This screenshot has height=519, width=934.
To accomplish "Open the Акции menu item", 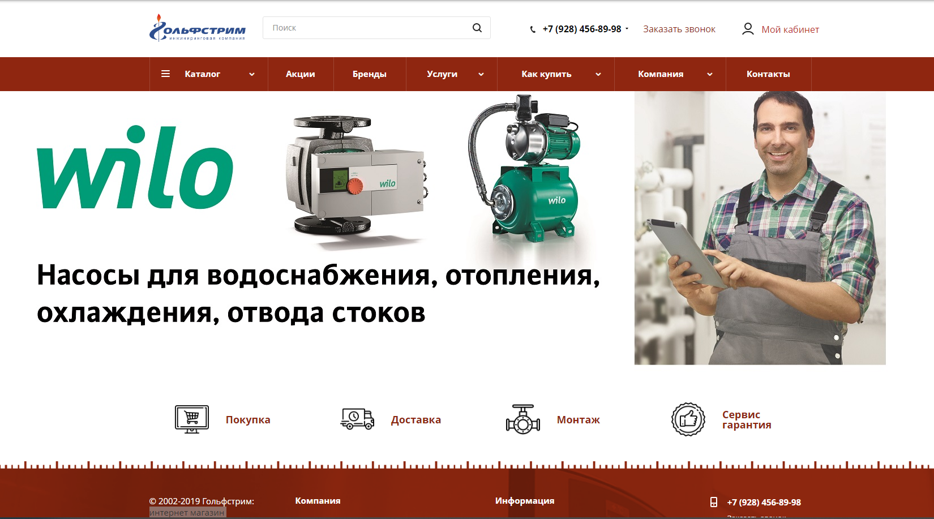I will point(301,74).
